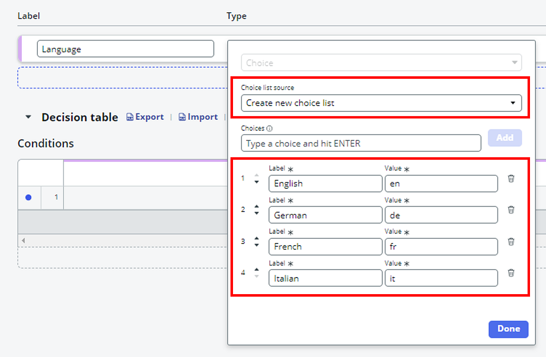The width and height of the screenshot is (546, 357).
Task: Click the Type a choice input
Action: (x=361, y=143)
